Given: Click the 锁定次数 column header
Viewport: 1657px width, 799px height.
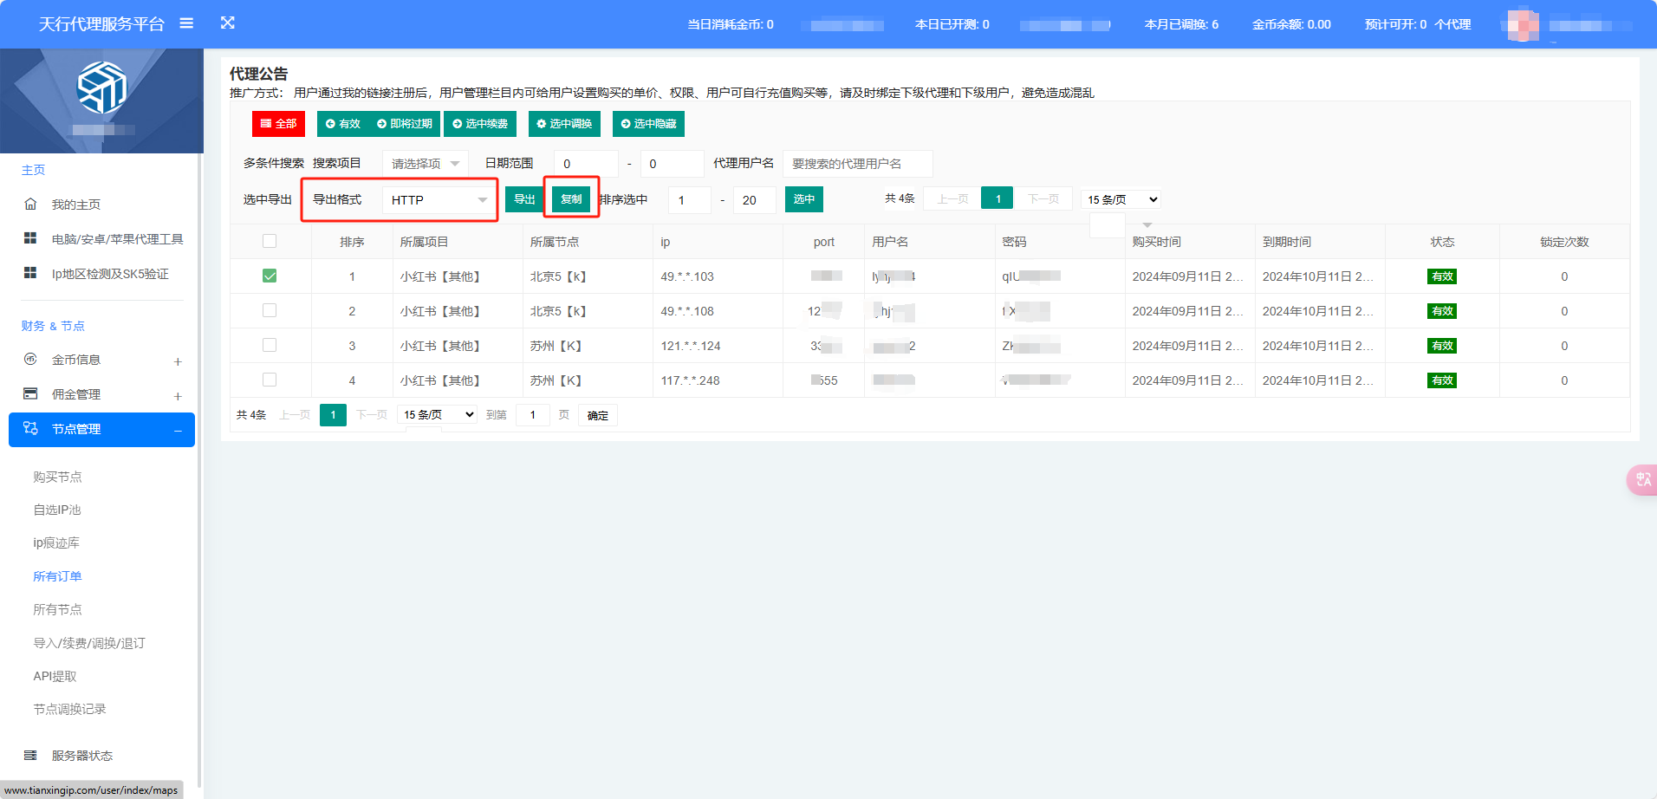Looking at the screenshot, I should click(x=1564, y=242).
